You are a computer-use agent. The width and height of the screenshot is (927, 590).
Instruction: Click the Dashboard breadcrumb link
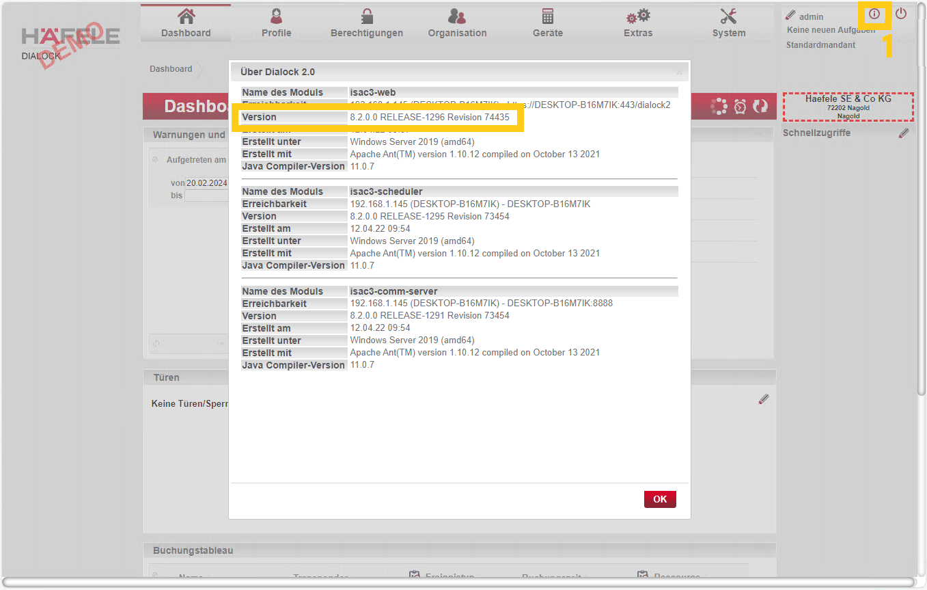171,69
